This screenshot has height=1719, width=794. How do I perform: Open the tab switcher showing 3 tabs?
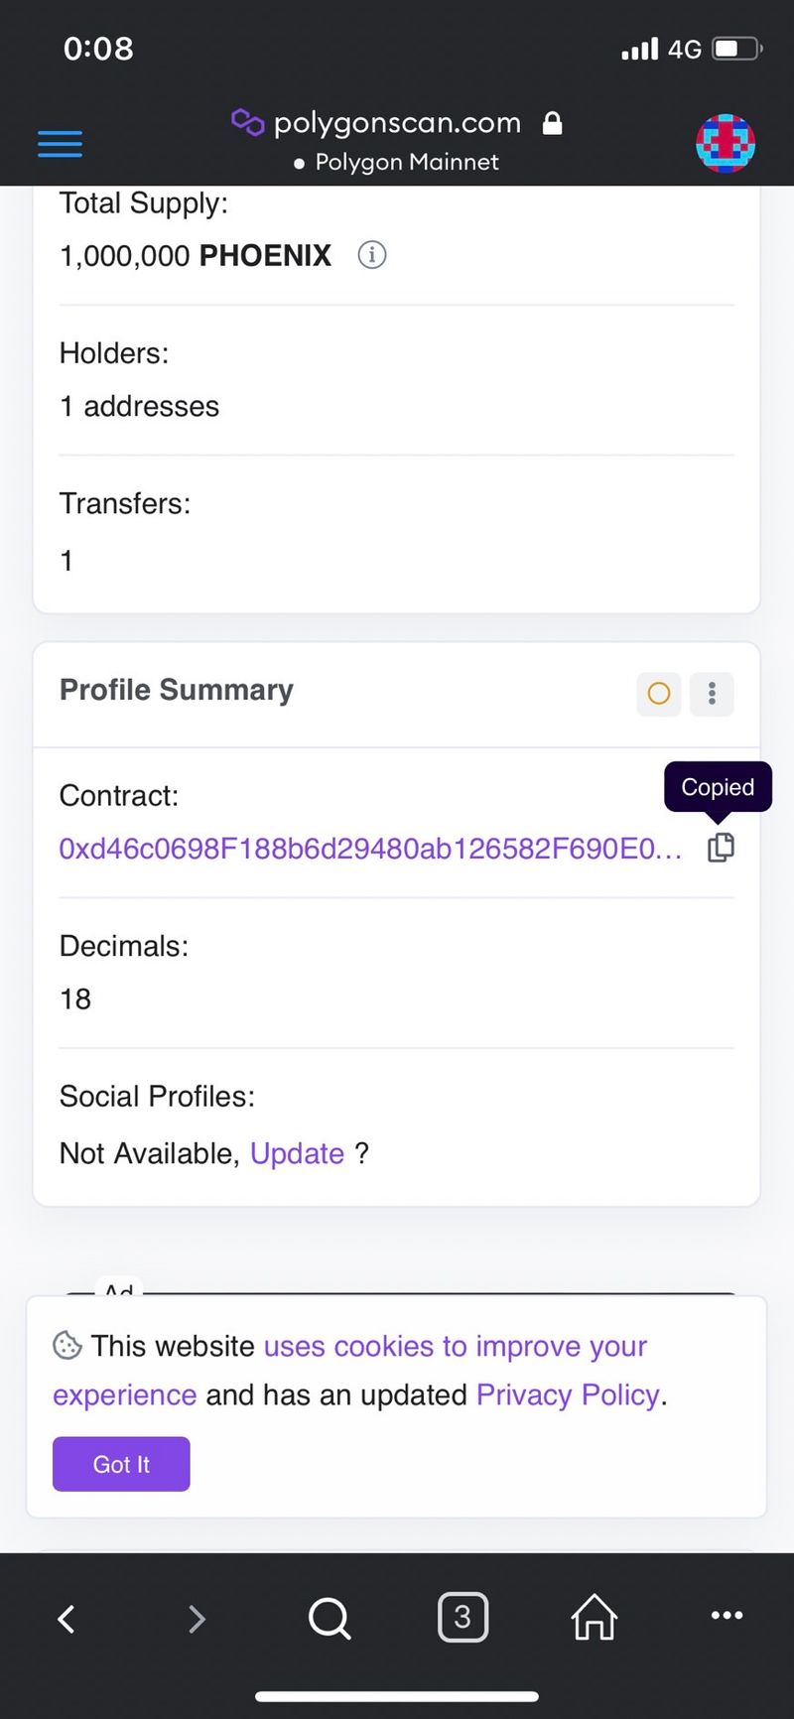point(463,1618)
